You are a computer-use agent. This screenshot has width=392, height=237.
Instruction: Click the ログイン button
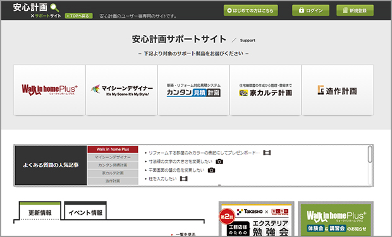click(x=310, y=11)
